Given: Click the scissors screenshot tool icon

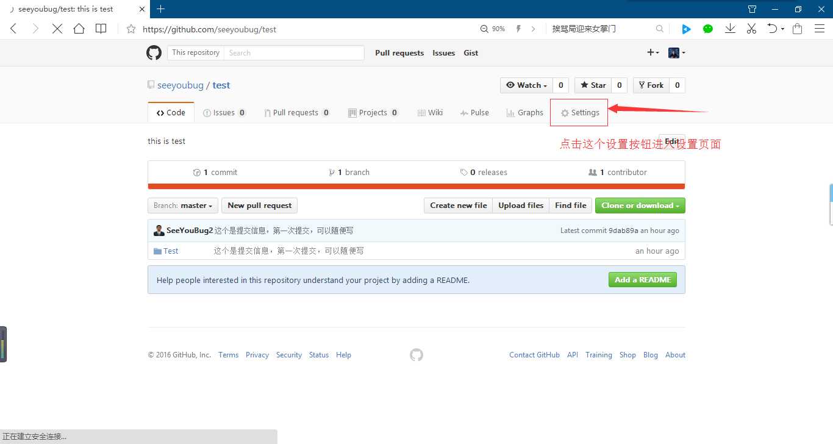Looking at the screenshot, I should [751, 29].
